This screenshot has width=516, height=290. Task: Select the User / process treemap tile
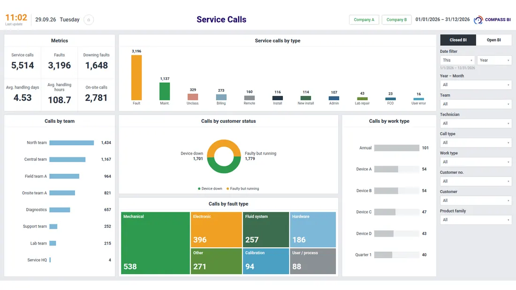(313, 261)
